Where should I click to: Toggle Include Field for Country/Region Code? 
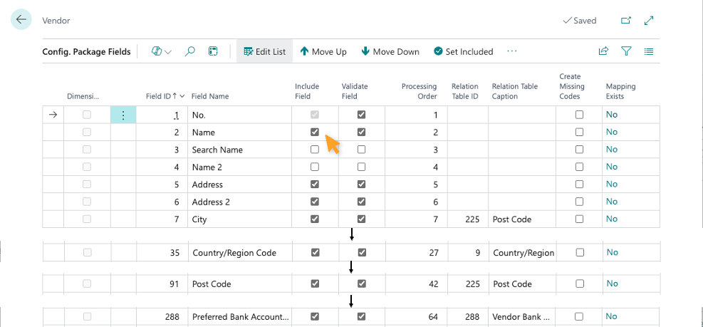click(x=316, y=252)
